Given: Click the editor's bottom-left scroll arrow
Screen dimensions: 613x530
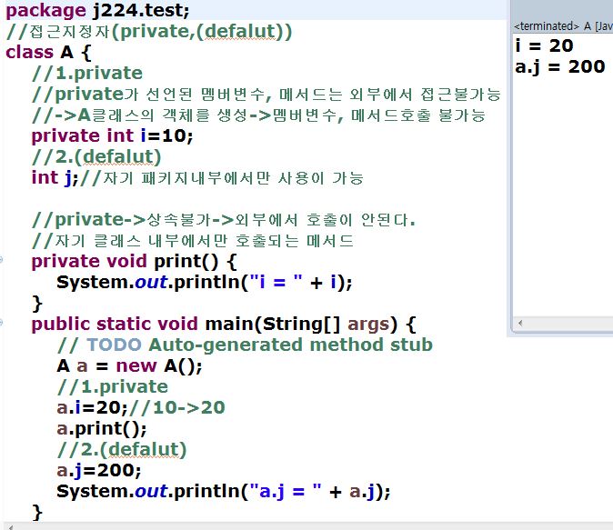Looking at the screenshot, I should pyautogui.click(x=11, y=527).
